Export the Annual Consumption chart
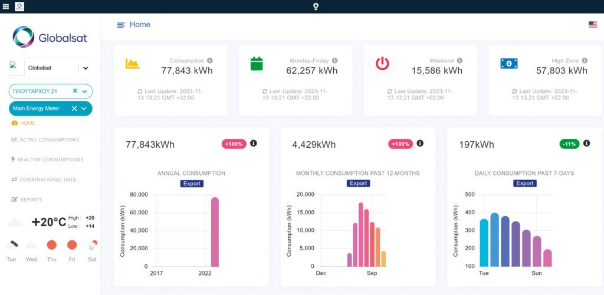The height and width of the screenshot is (295, 604). click(192, 184)
